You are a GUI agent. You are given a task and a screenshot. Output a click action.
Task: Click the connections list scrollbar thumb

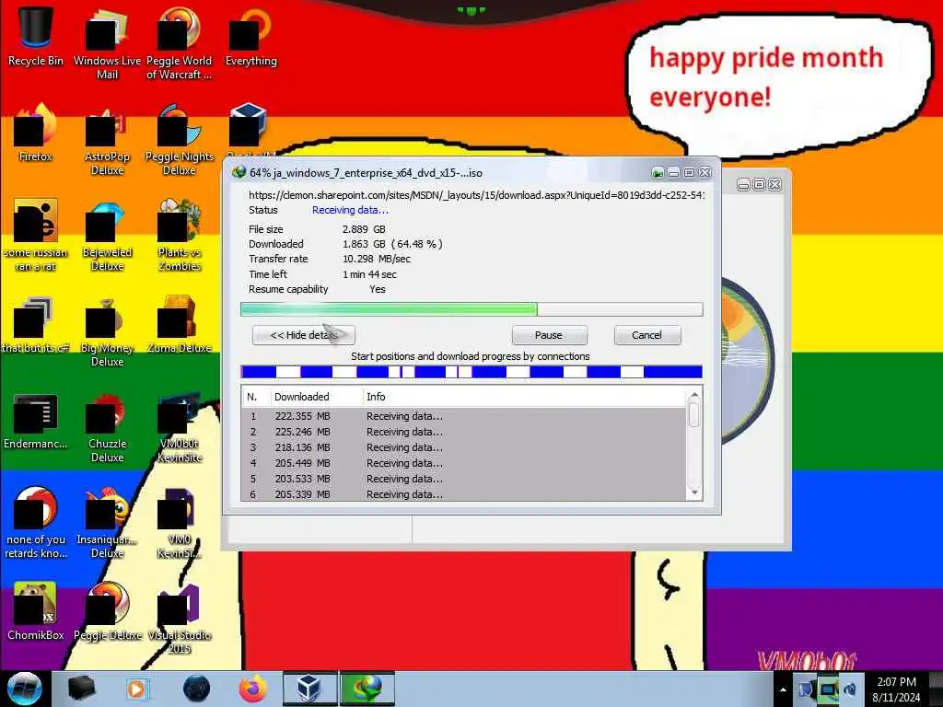(x=694, y=415)
